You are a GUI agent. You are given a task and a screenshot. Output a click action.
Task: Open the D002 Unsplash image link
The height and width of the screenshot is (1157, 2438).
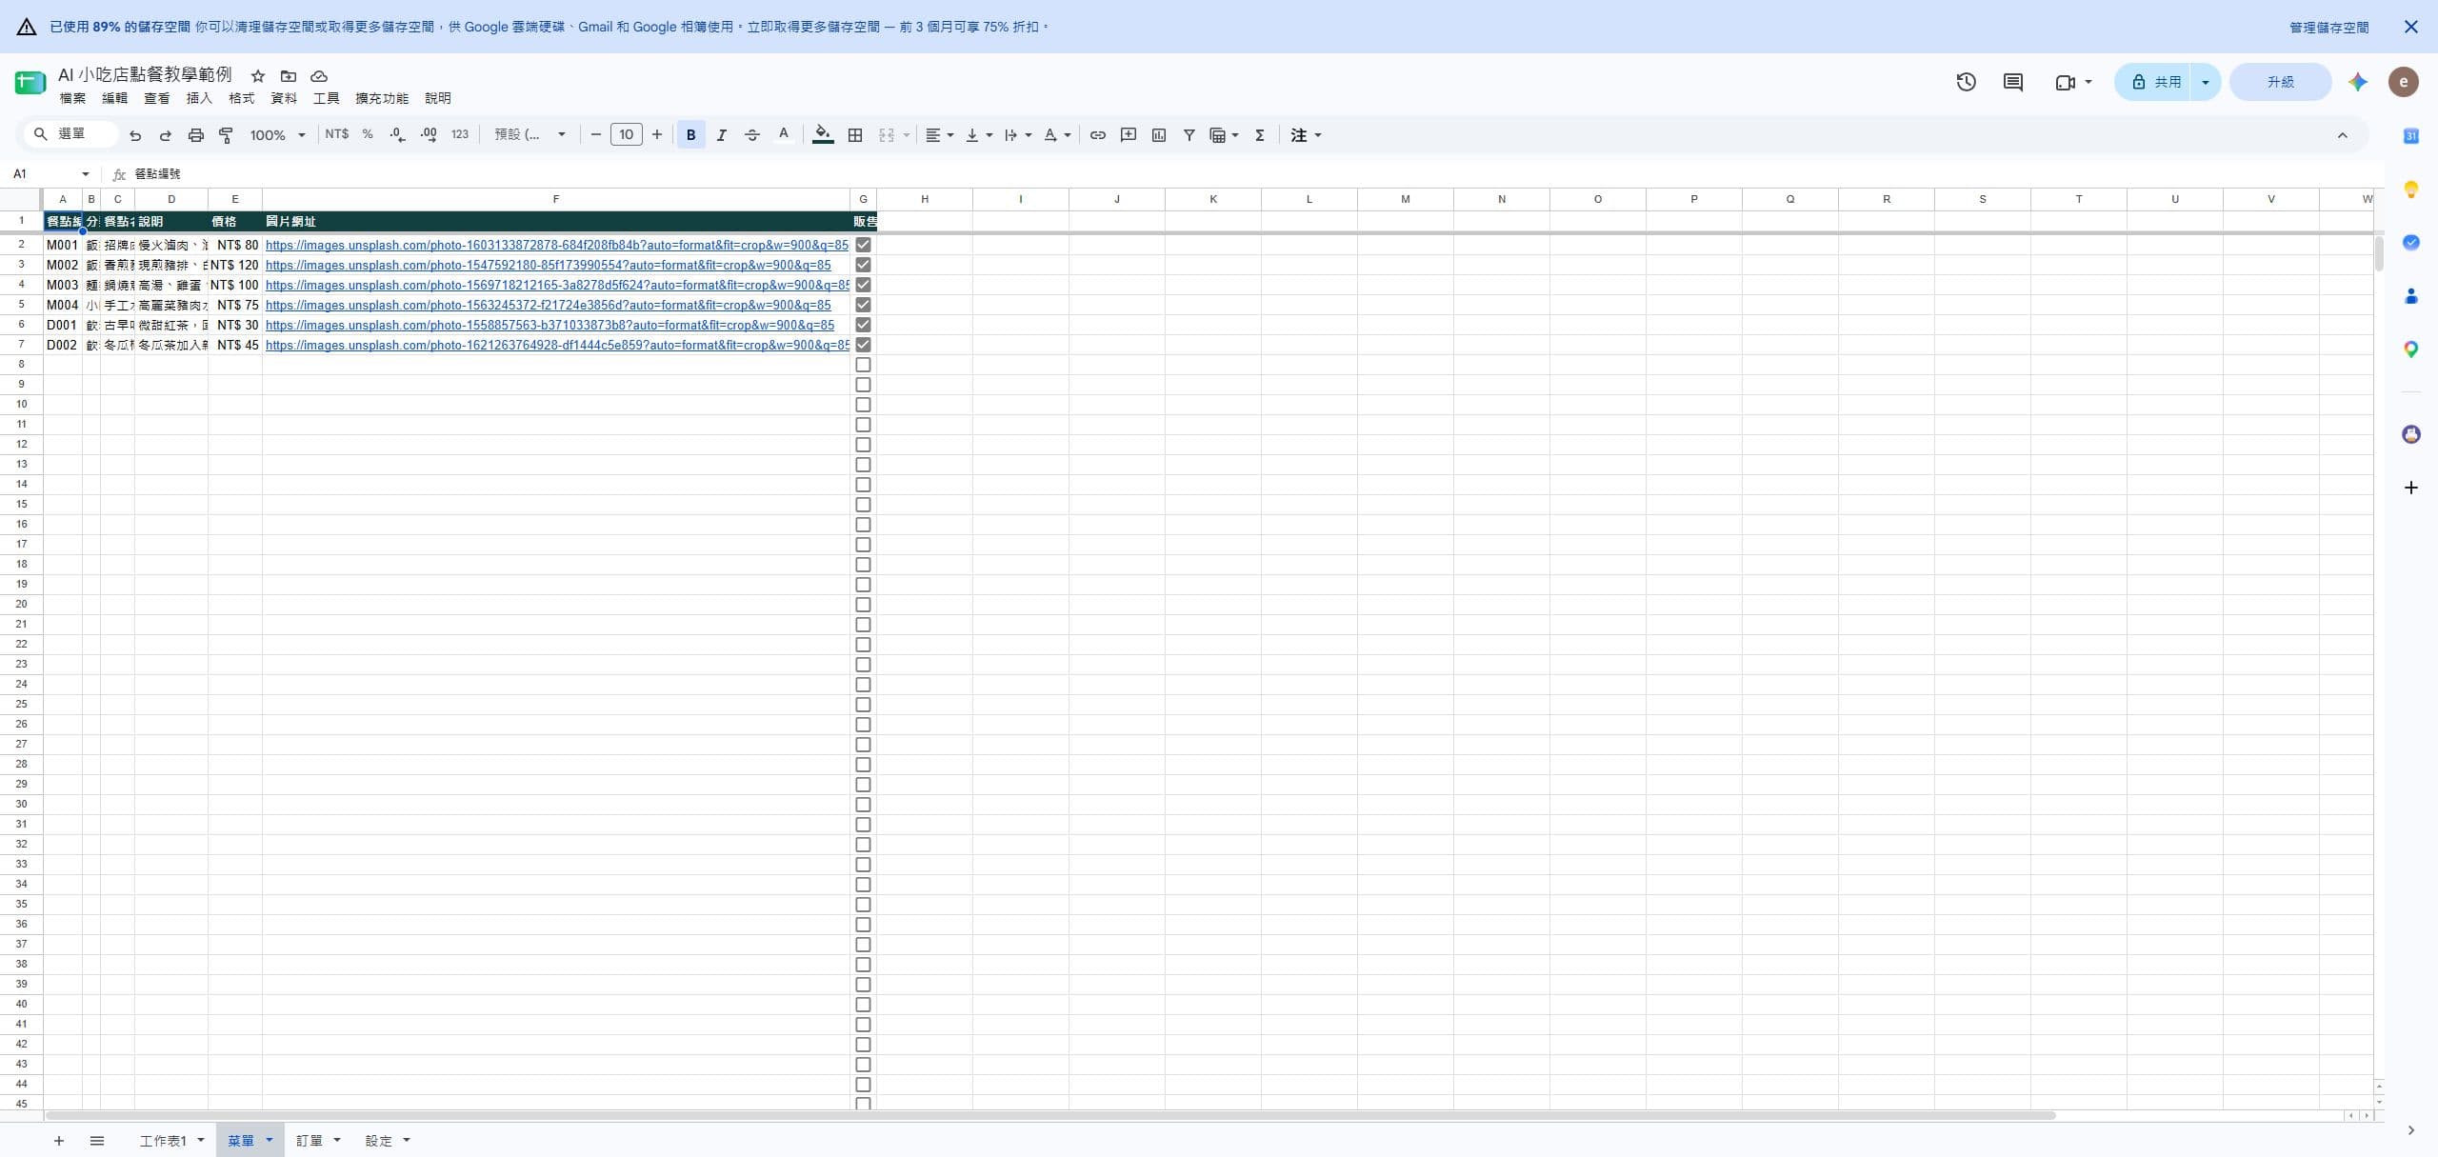point(557,345)
